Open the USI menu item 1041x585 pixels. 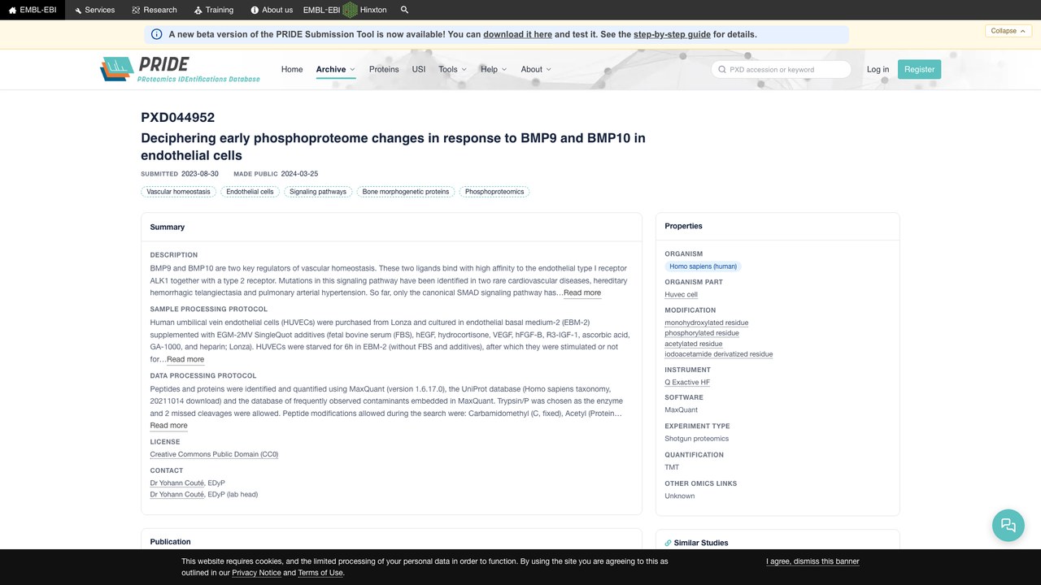coord(419,69)
